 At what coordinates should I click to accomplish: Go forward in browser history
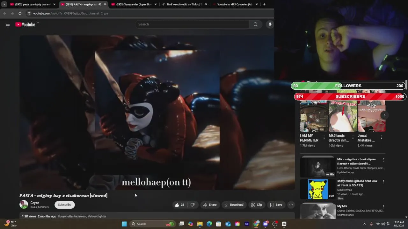[x=12, y=13]
